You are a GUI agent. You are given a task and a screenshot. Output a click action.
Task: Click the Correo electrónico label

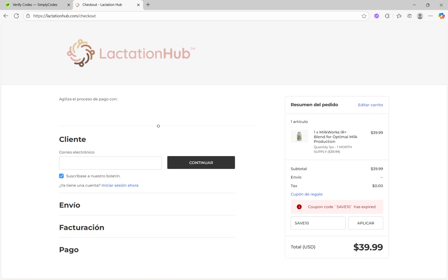(x=77, y=152)
